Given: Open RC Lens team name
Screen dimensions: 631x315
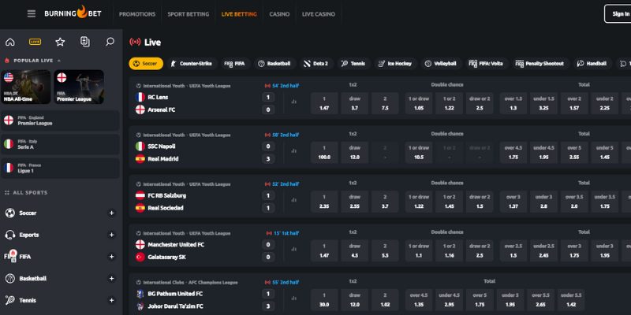Looking at the screenshot, I should pos(158,97).
